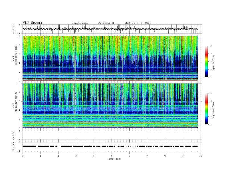
Task: Click the "6" kHz tick of ch.2 spectrogram
Action: tap(20, 101)
